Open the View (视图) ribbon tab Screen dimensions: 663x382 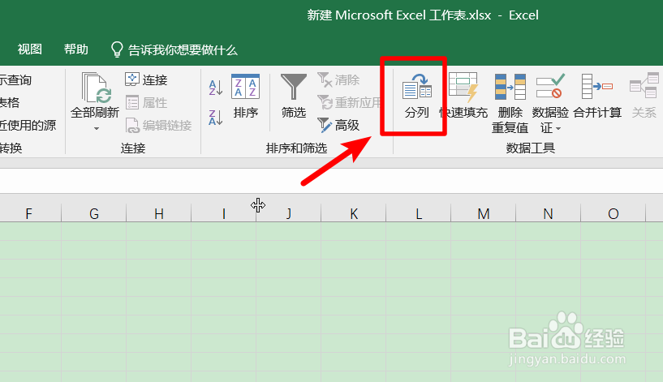tap(29, 49)
